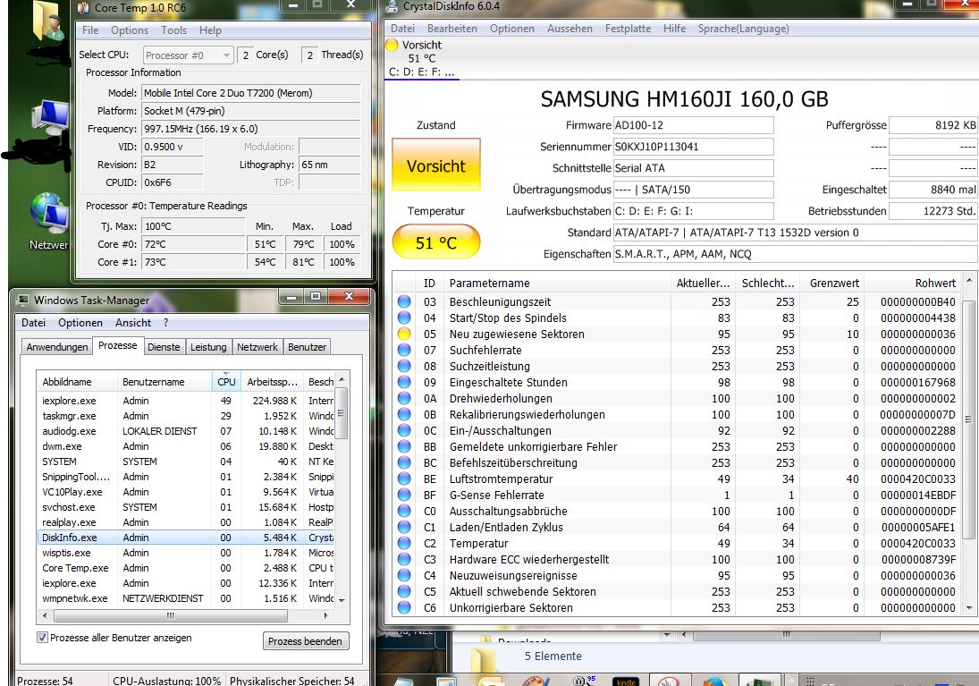Open Core Temp Help menu

coord(210,30)
